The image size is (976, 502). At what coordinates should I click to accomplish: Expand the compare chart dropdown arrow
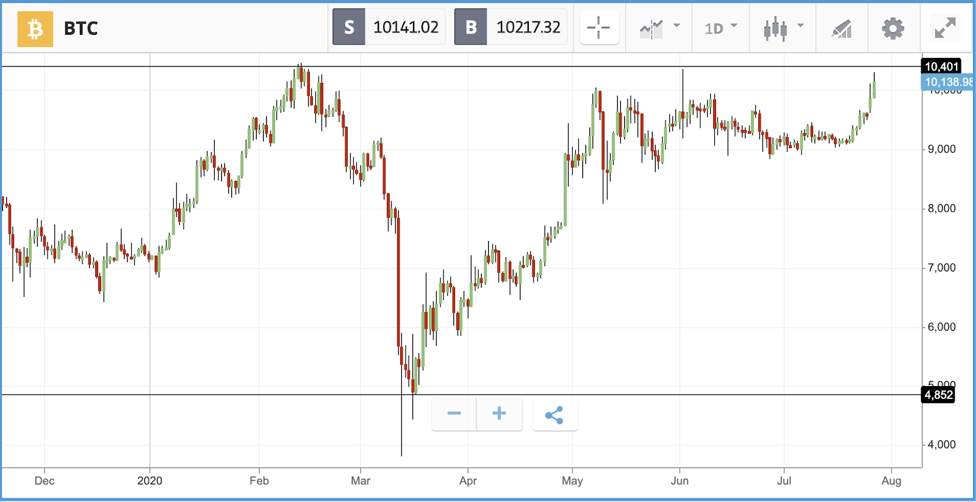coord(676,26)
